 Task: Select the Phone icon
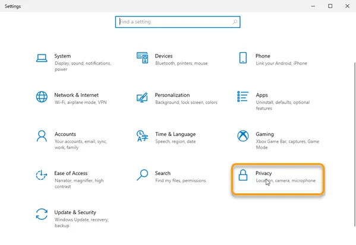tap(243, 58)
